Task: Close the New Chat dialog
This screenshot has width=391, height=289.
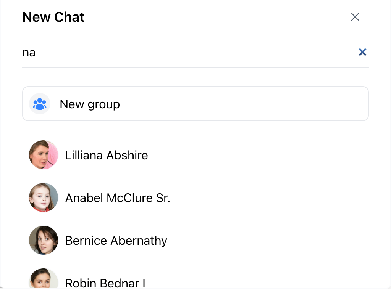Action: pos(355,17)
